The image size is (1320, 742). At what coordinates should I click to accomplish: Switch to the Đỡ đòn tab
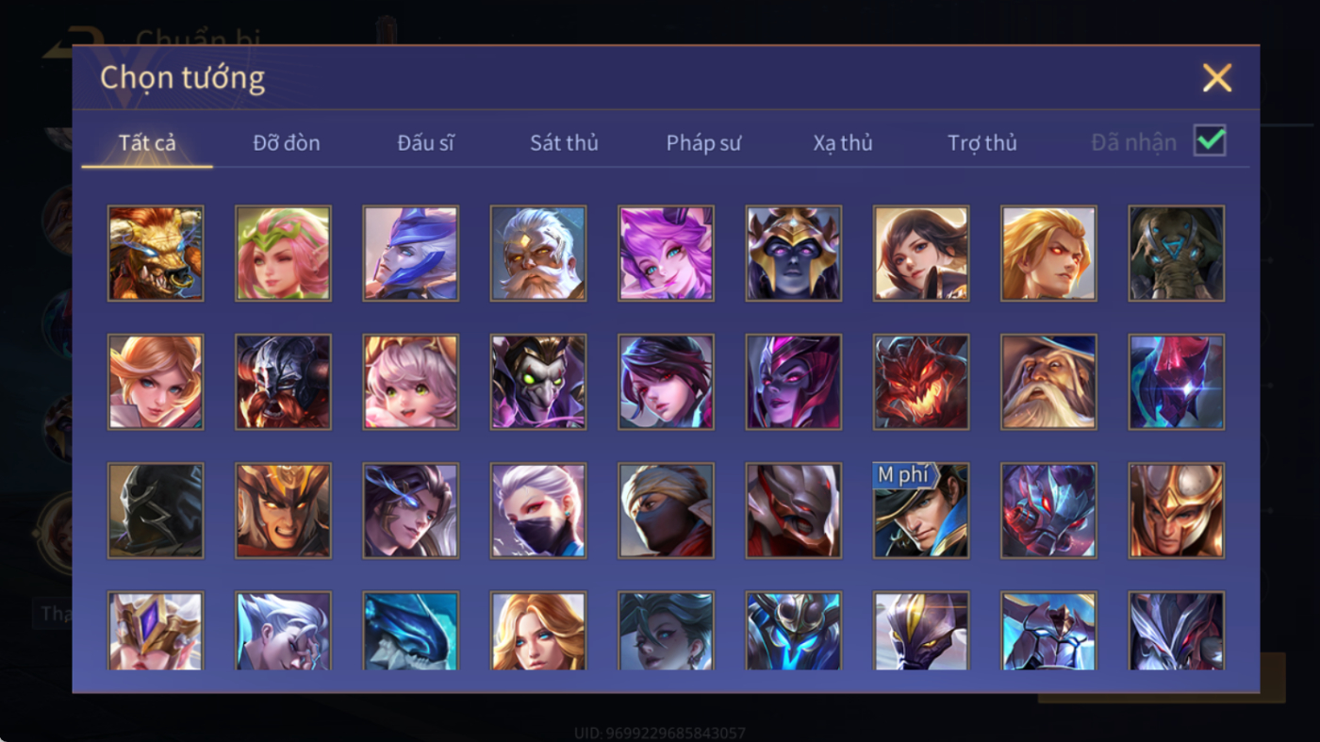click(x=287, y=143)
